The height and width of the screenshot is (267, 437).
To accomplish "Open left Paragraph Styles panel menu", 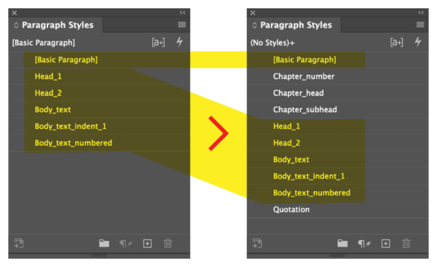I will (x=182, y=25).
